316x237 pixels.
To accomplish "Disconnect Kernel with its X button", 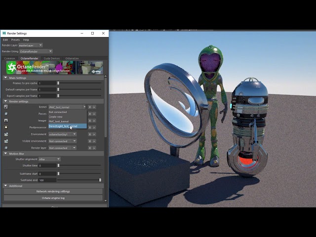I will (x=90, y=107).
